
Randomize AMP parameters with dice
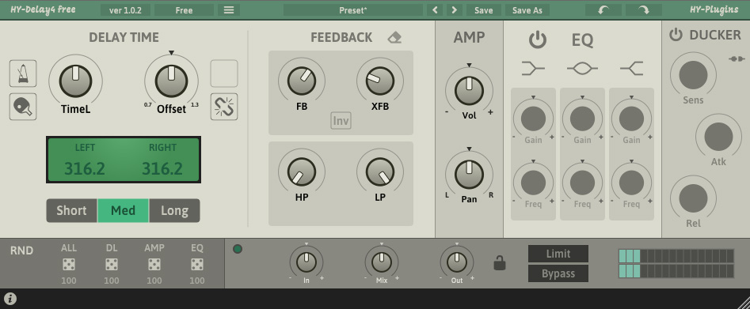click(x=154, y=264)
